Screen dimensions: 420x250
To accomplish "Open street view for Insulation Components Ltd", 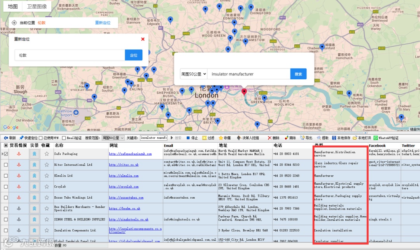I will coord(34,230).
